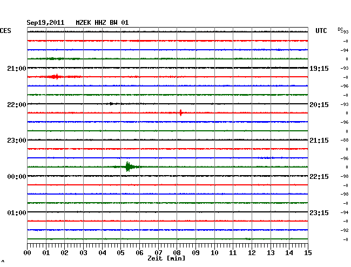Click the red spike near minute 8

tap(180, 112)
